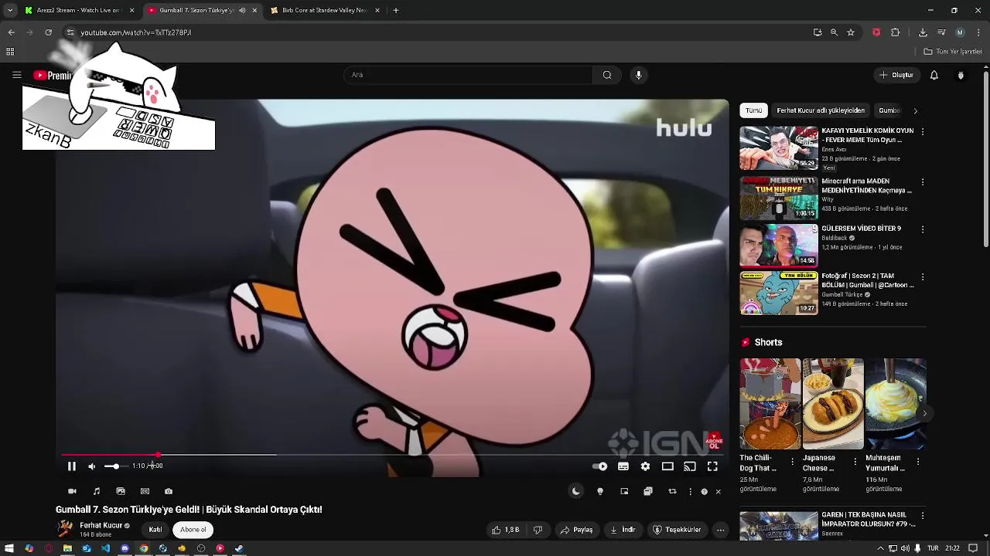Select Ferhat Kucur adlı yükleyiciden chip
Image resolution: width=990 pixels, height=556 pixels.
[x=821, y=110]
